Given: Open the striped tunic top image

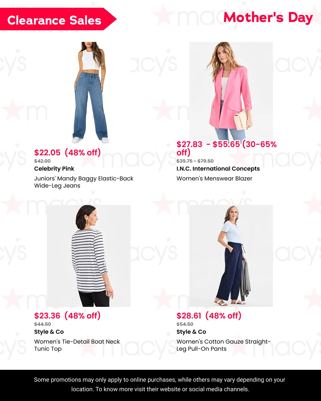Looking at the screenshot, I should coord(89,256).
